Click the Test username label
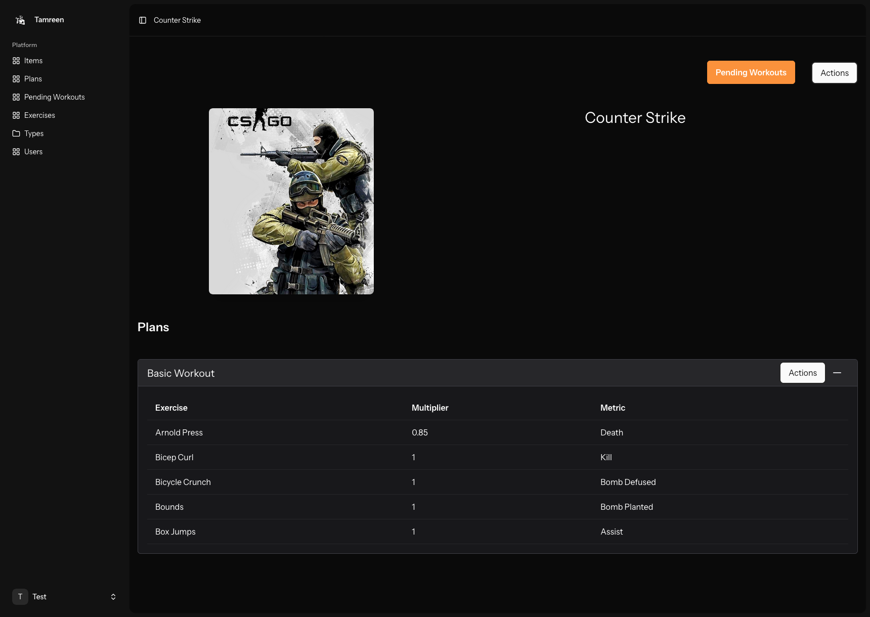This screenshot has height=617, width=870. coord(39,597)
